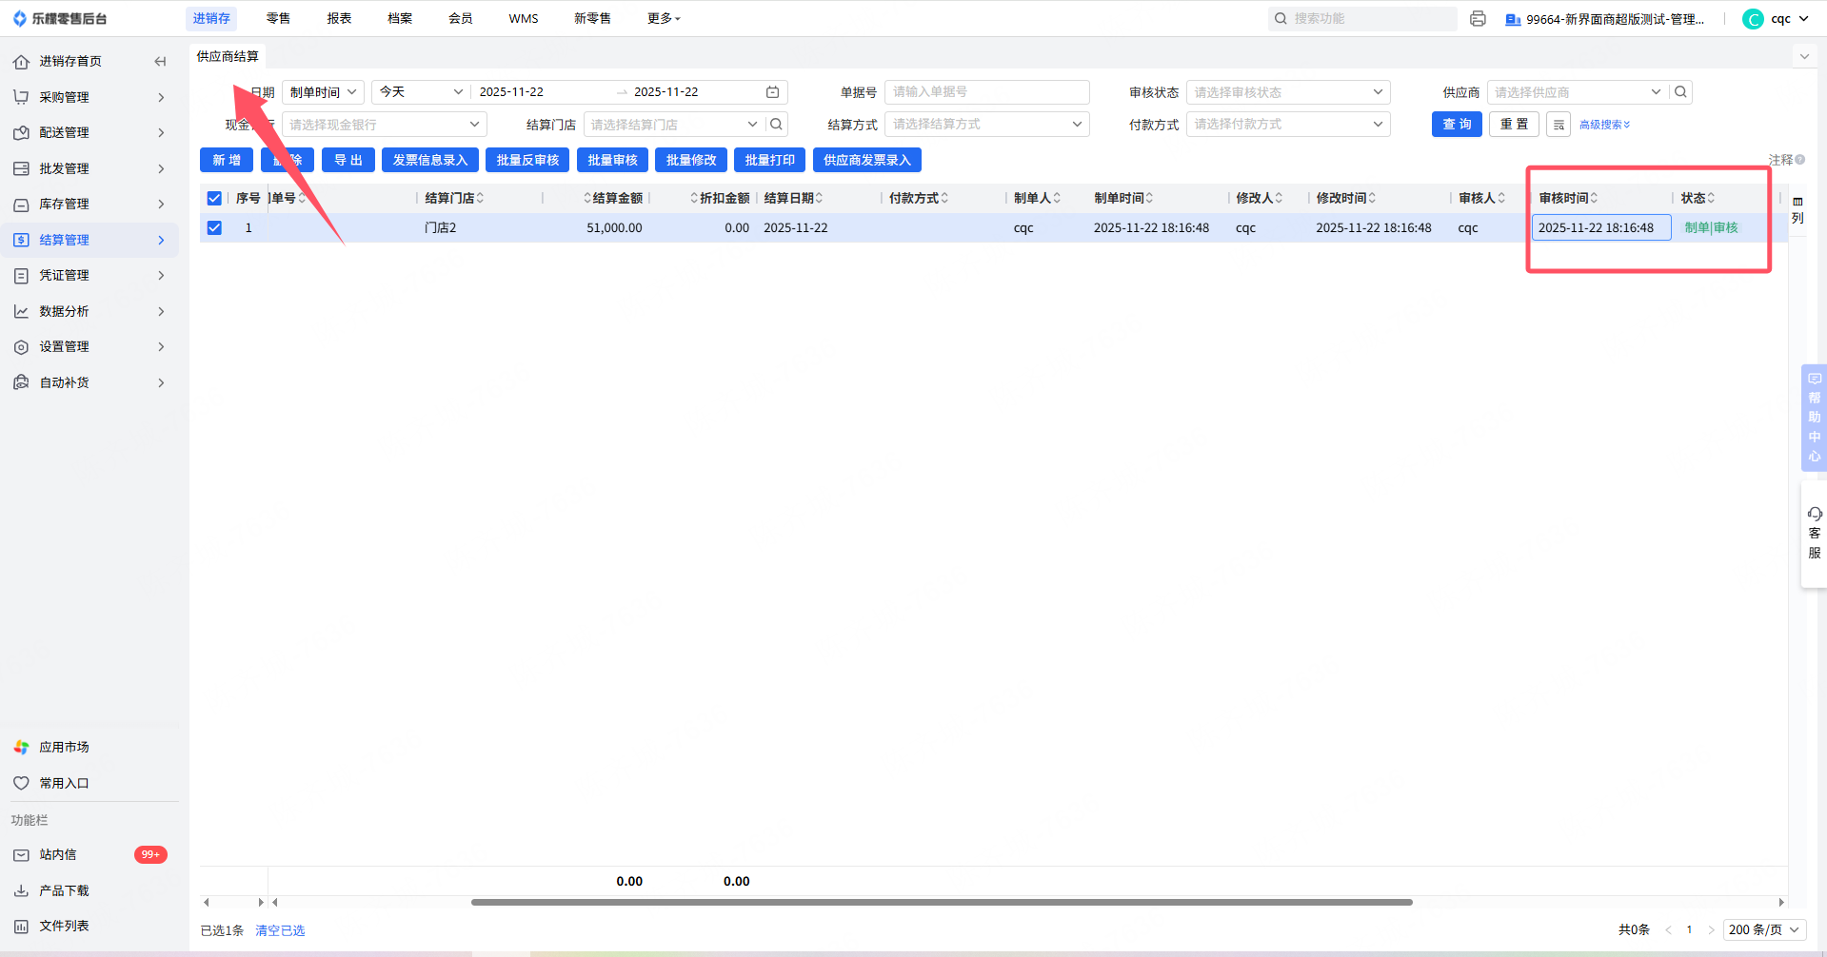Open the 现金银行 dropdown
This screenshot has height=957, width=1827.
(x=385, y=125)
